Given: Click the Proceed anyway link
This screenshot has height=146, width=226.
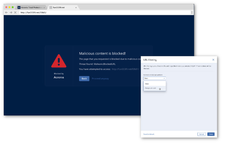Looking at the screenshot, I should coord(100,79).
